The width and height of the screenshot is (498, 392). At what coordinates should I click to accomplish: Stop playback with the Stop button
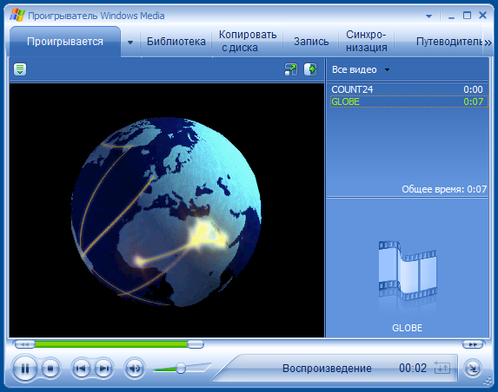(50, 369)
